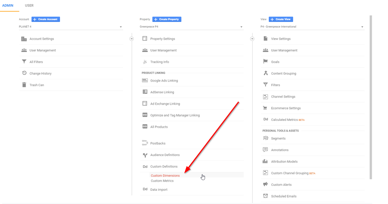Screen dimensions: 388x204
Task: Switch to the USER tab
Action: pos(29,5)
